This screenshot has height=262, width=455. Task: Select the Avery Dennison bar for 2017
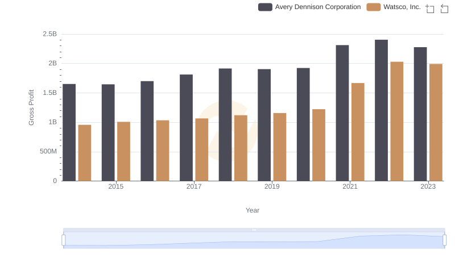pos(187,128)
